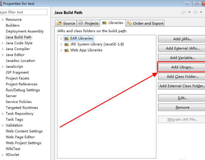205x160 pixels.
Task: Expand the EAR Libraries node
Action: click(x=61, y=38)
